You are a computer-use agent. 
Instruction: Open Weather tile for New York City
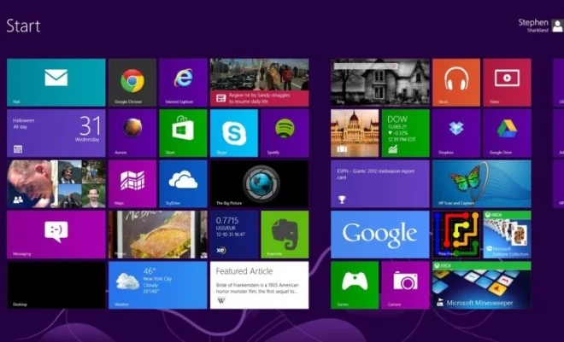point(158,285)
